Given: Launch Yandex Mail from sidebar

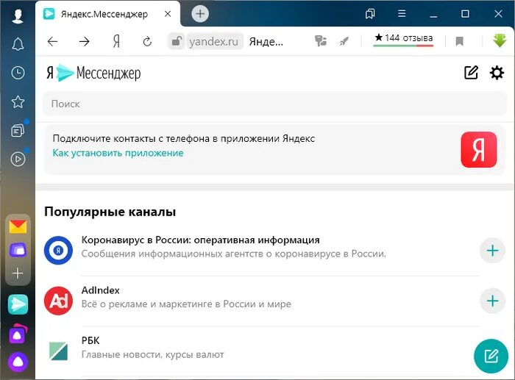Looking at the screenshot, I should click(x=18, y=227).
